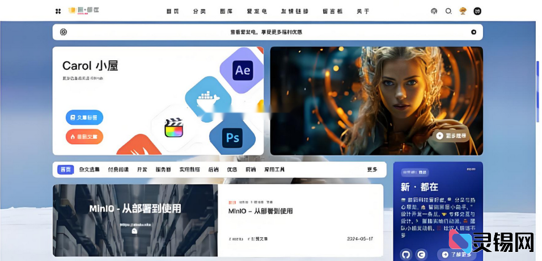Click the dark avatar icon at header right
Viewport: 542px width, 261px height.
coord(477,11)
